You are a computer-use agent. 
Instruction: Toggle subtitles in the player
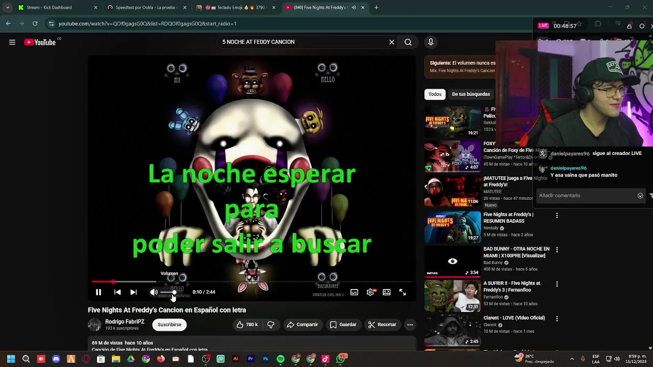pyautogui.click(x=354, y=292)
